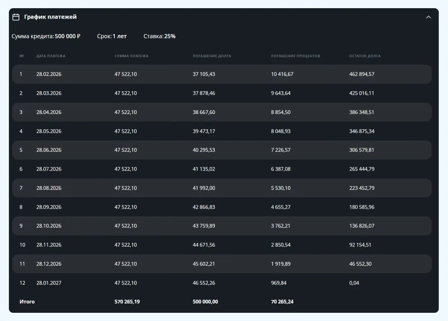Select the payment row dated 28.05.2026

(x=222, y=131)
